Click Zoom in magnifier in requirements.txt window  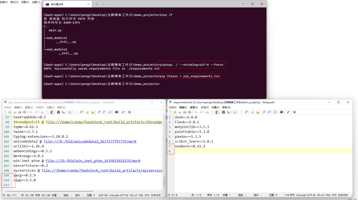(264, 112)
